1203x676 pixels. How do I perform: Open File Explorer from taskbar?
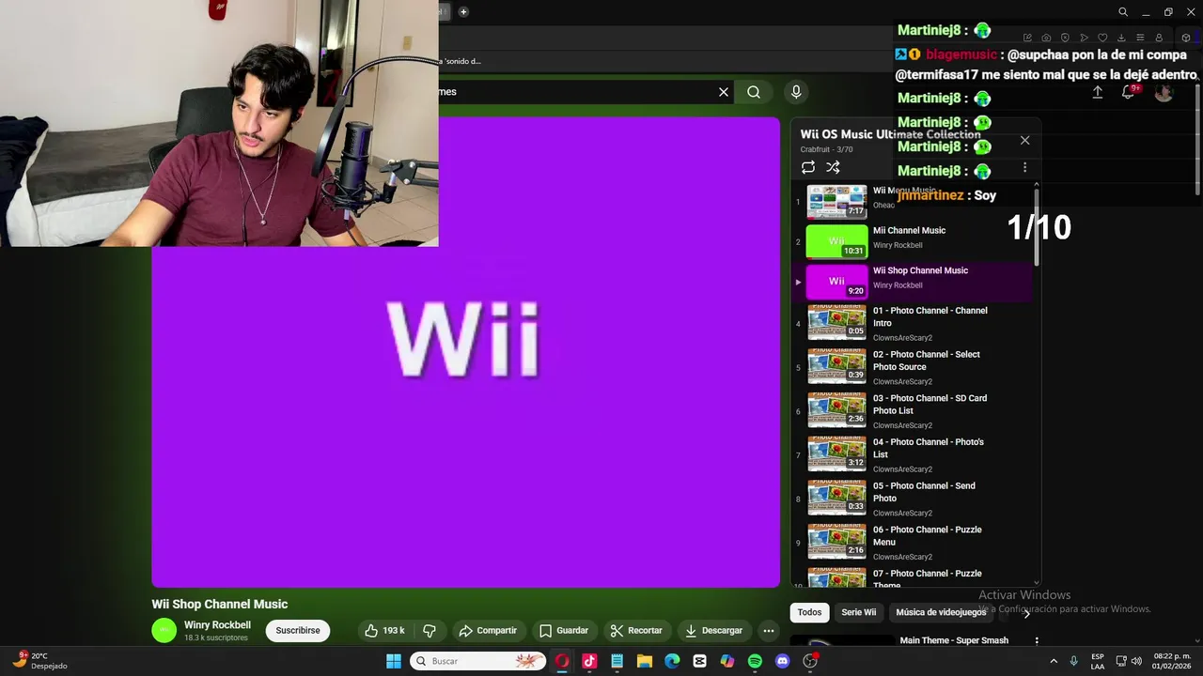point(645,661)
